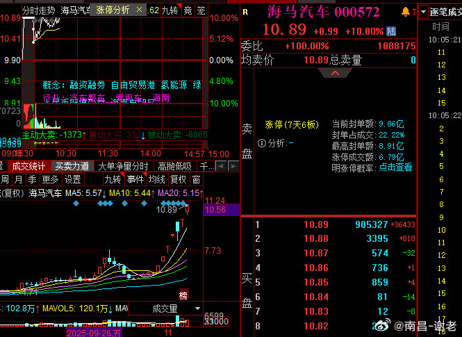This screenshot has height=337, width=462.
Task: Click the 最高封单额 8.91亿 value
Action: (x=391, y=146)
